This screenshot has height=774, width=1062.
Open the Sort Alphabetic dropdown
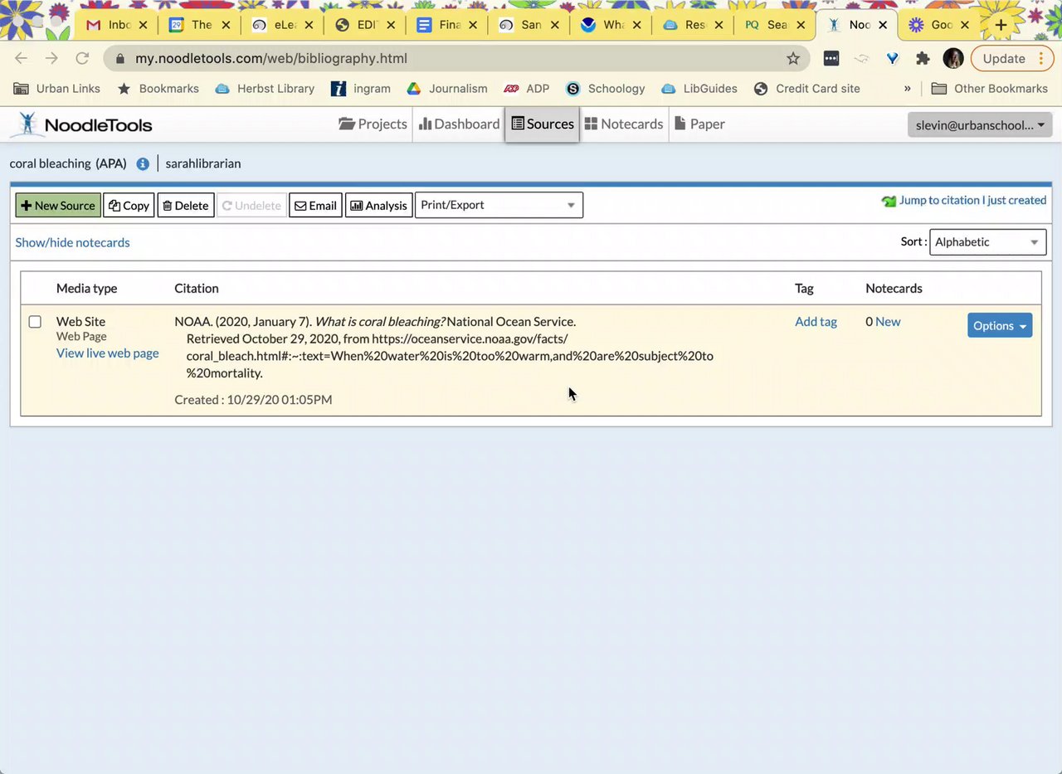pos(987,242)
